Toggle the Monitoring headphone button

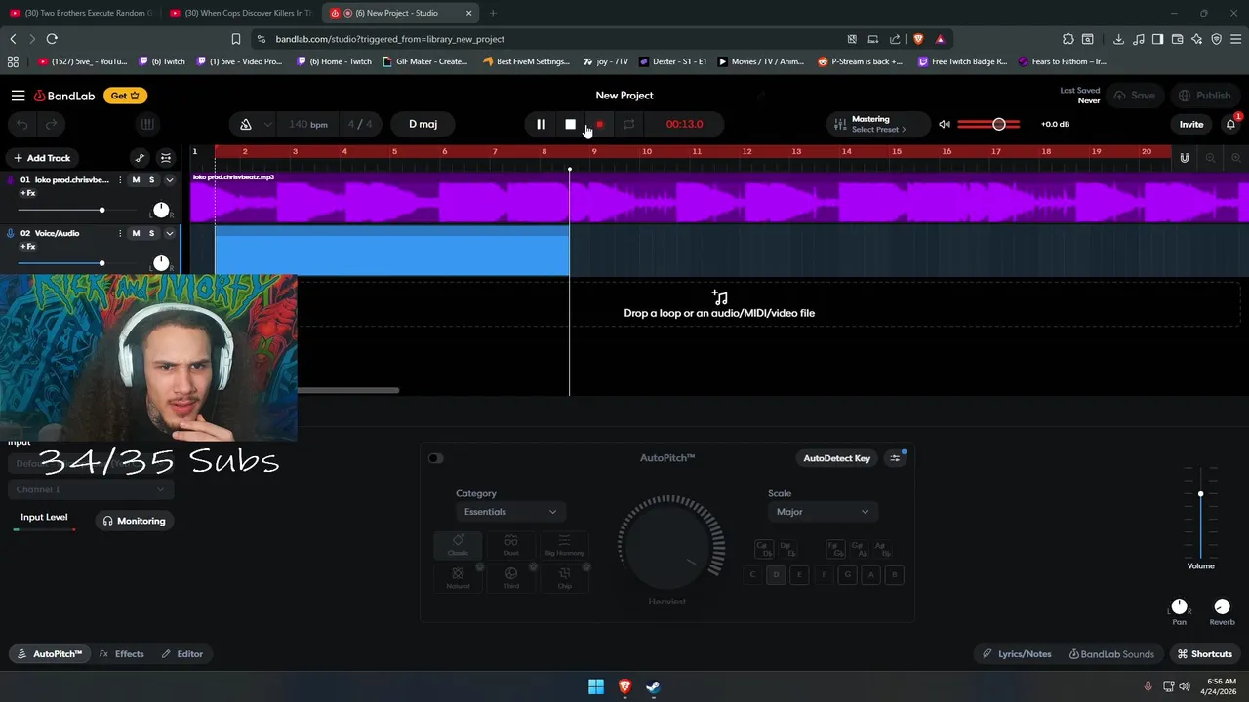tap(135, 521)
